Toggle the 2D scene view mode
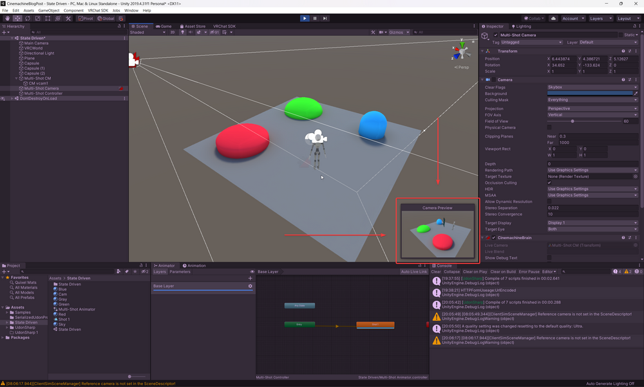 pyautogui.click(x=173, y=32)
